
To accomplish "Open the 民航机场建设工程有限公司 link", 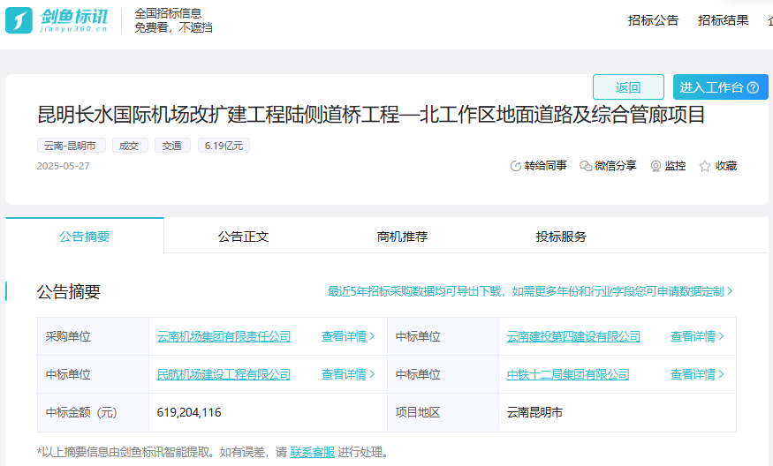I will [x=224, y=374].
